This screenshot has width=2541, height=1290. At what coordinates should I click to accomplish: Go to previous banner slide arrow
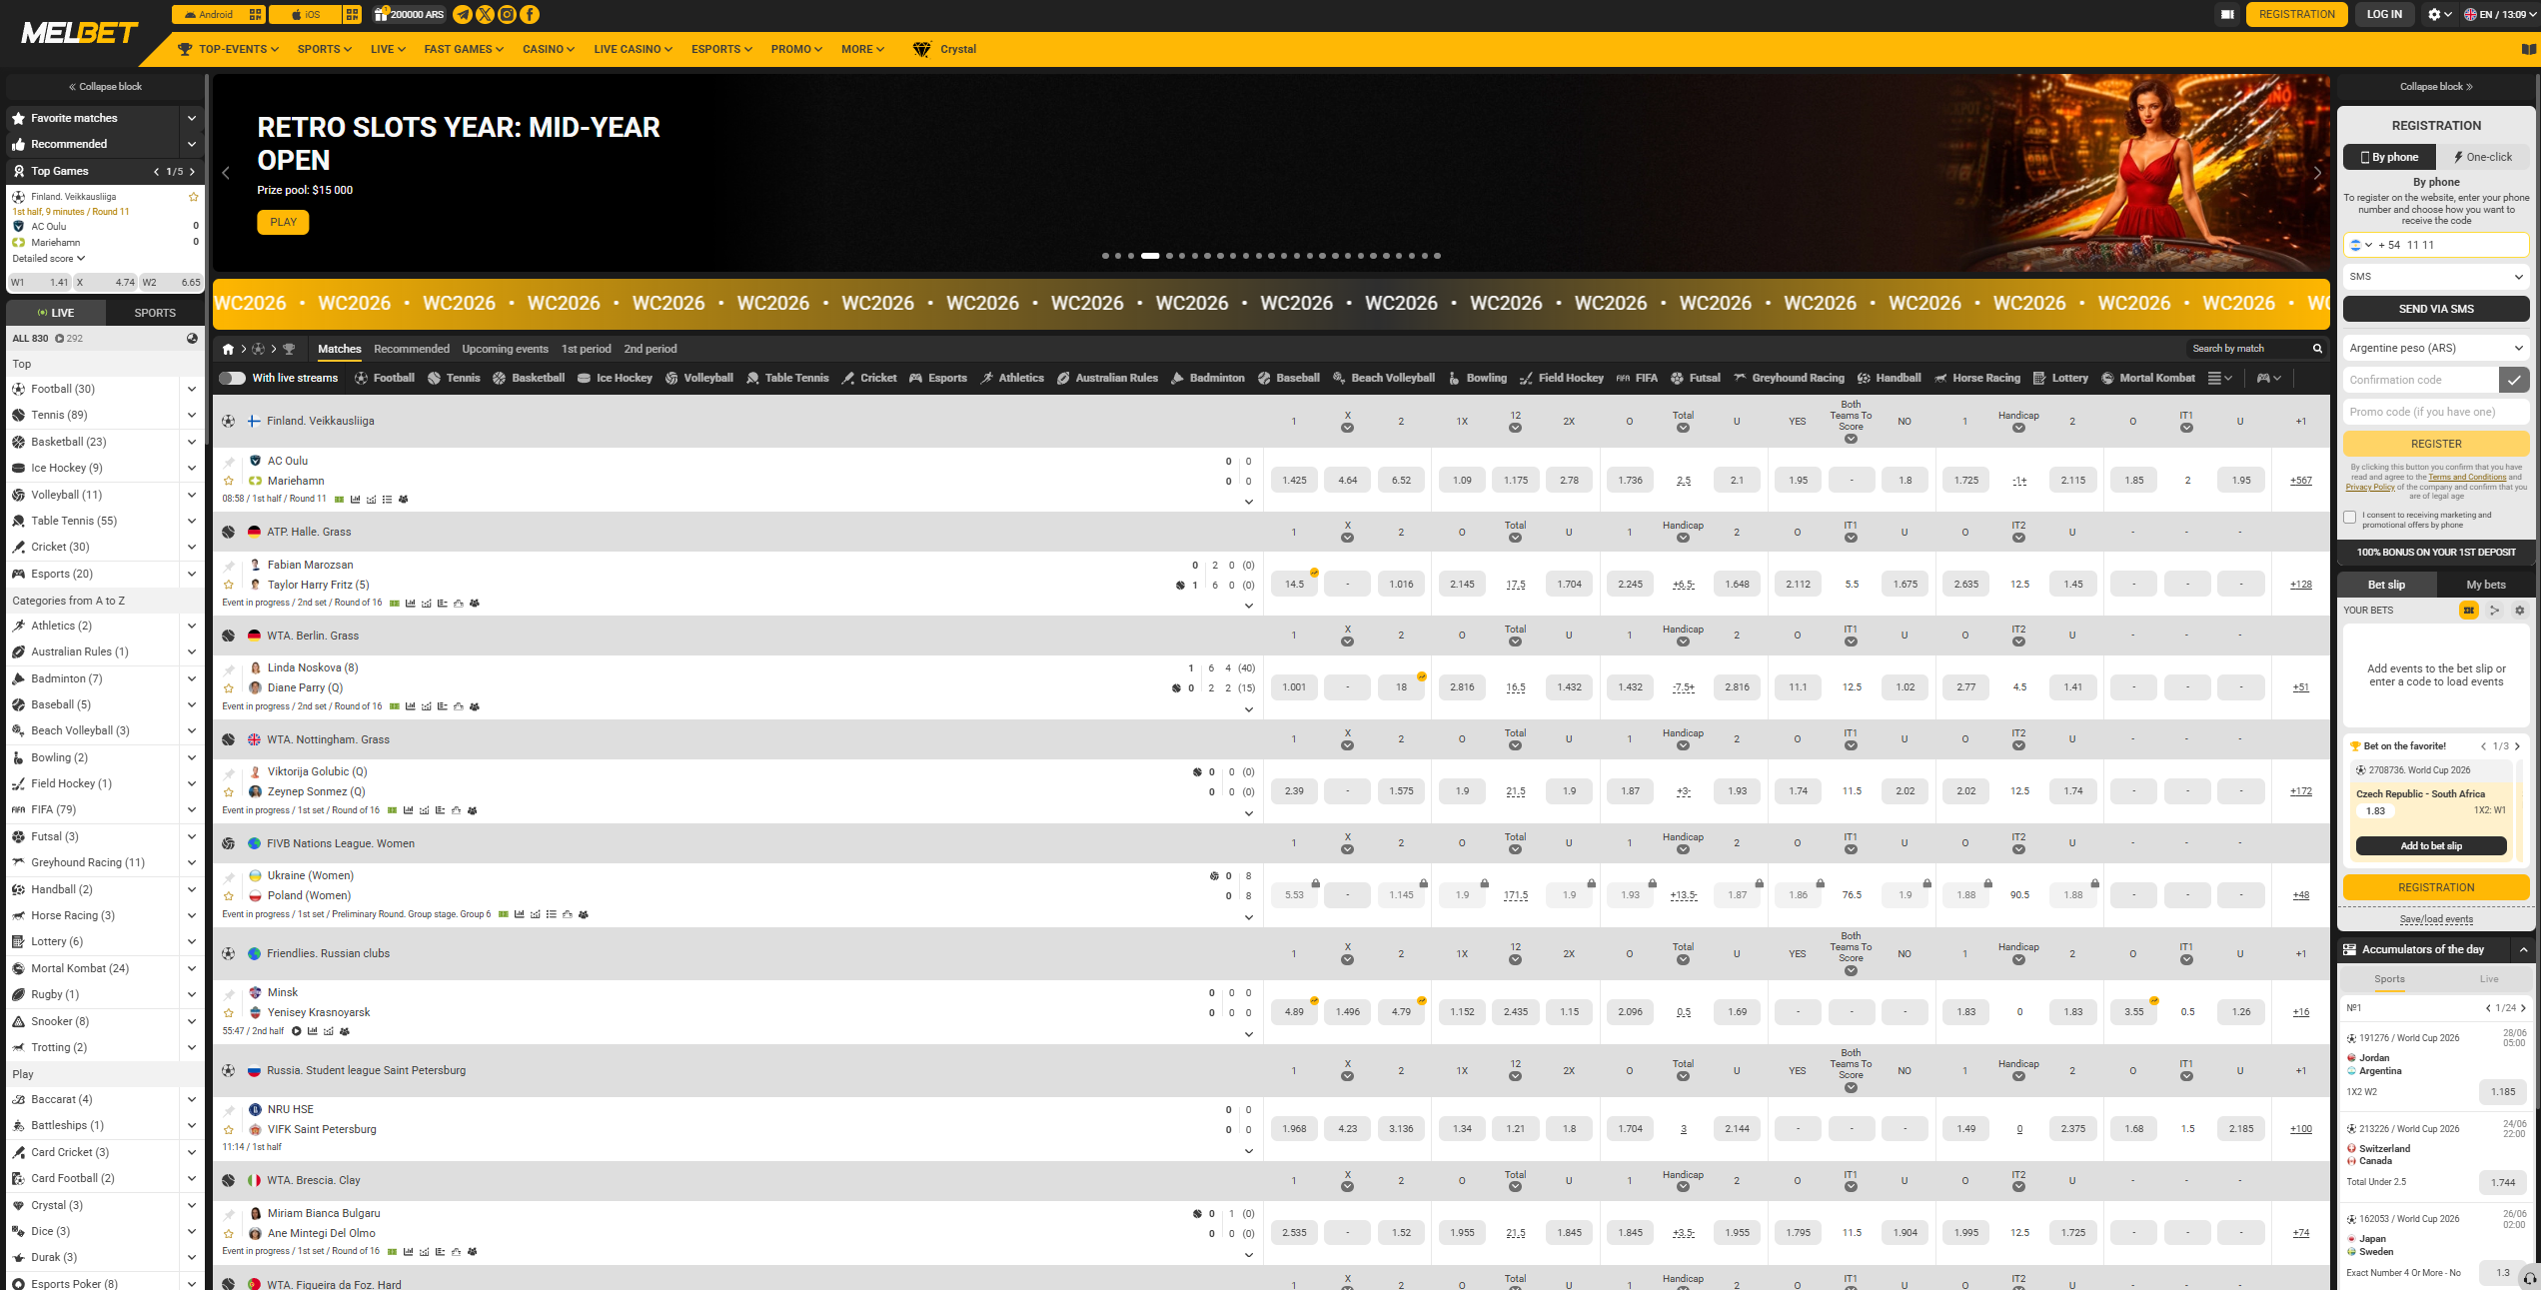(226, 173)
